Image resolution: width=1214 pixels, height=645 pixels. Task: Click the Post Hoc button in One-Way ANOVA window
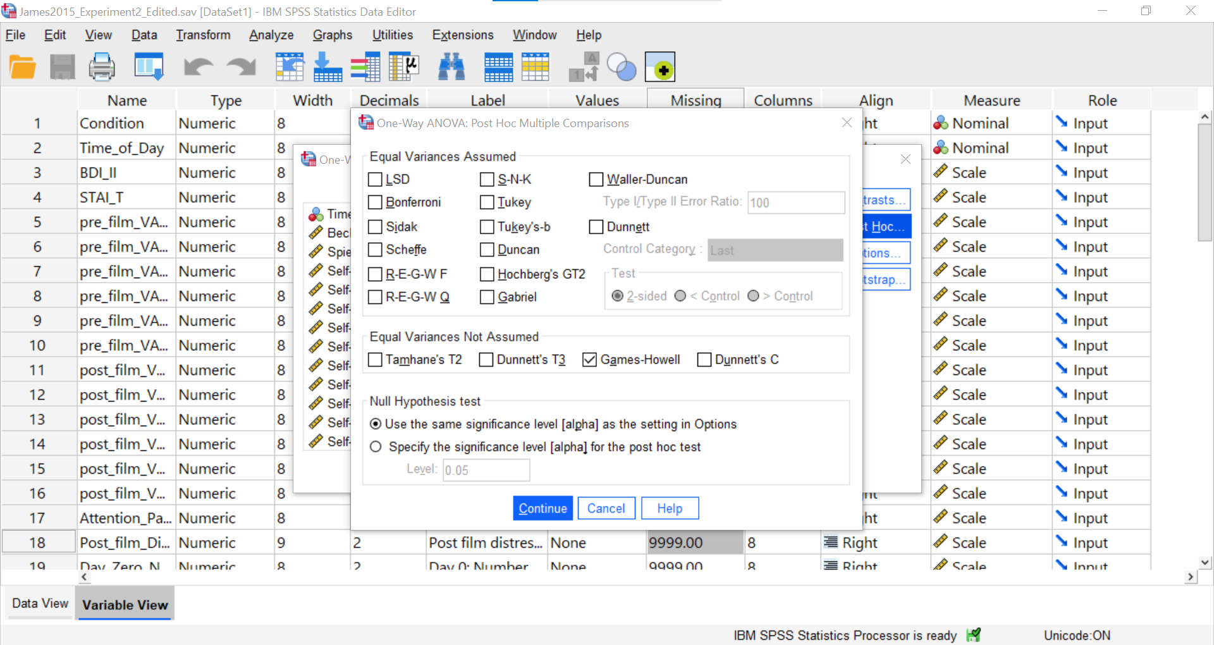pyautogui.click(x=886, y=226)
